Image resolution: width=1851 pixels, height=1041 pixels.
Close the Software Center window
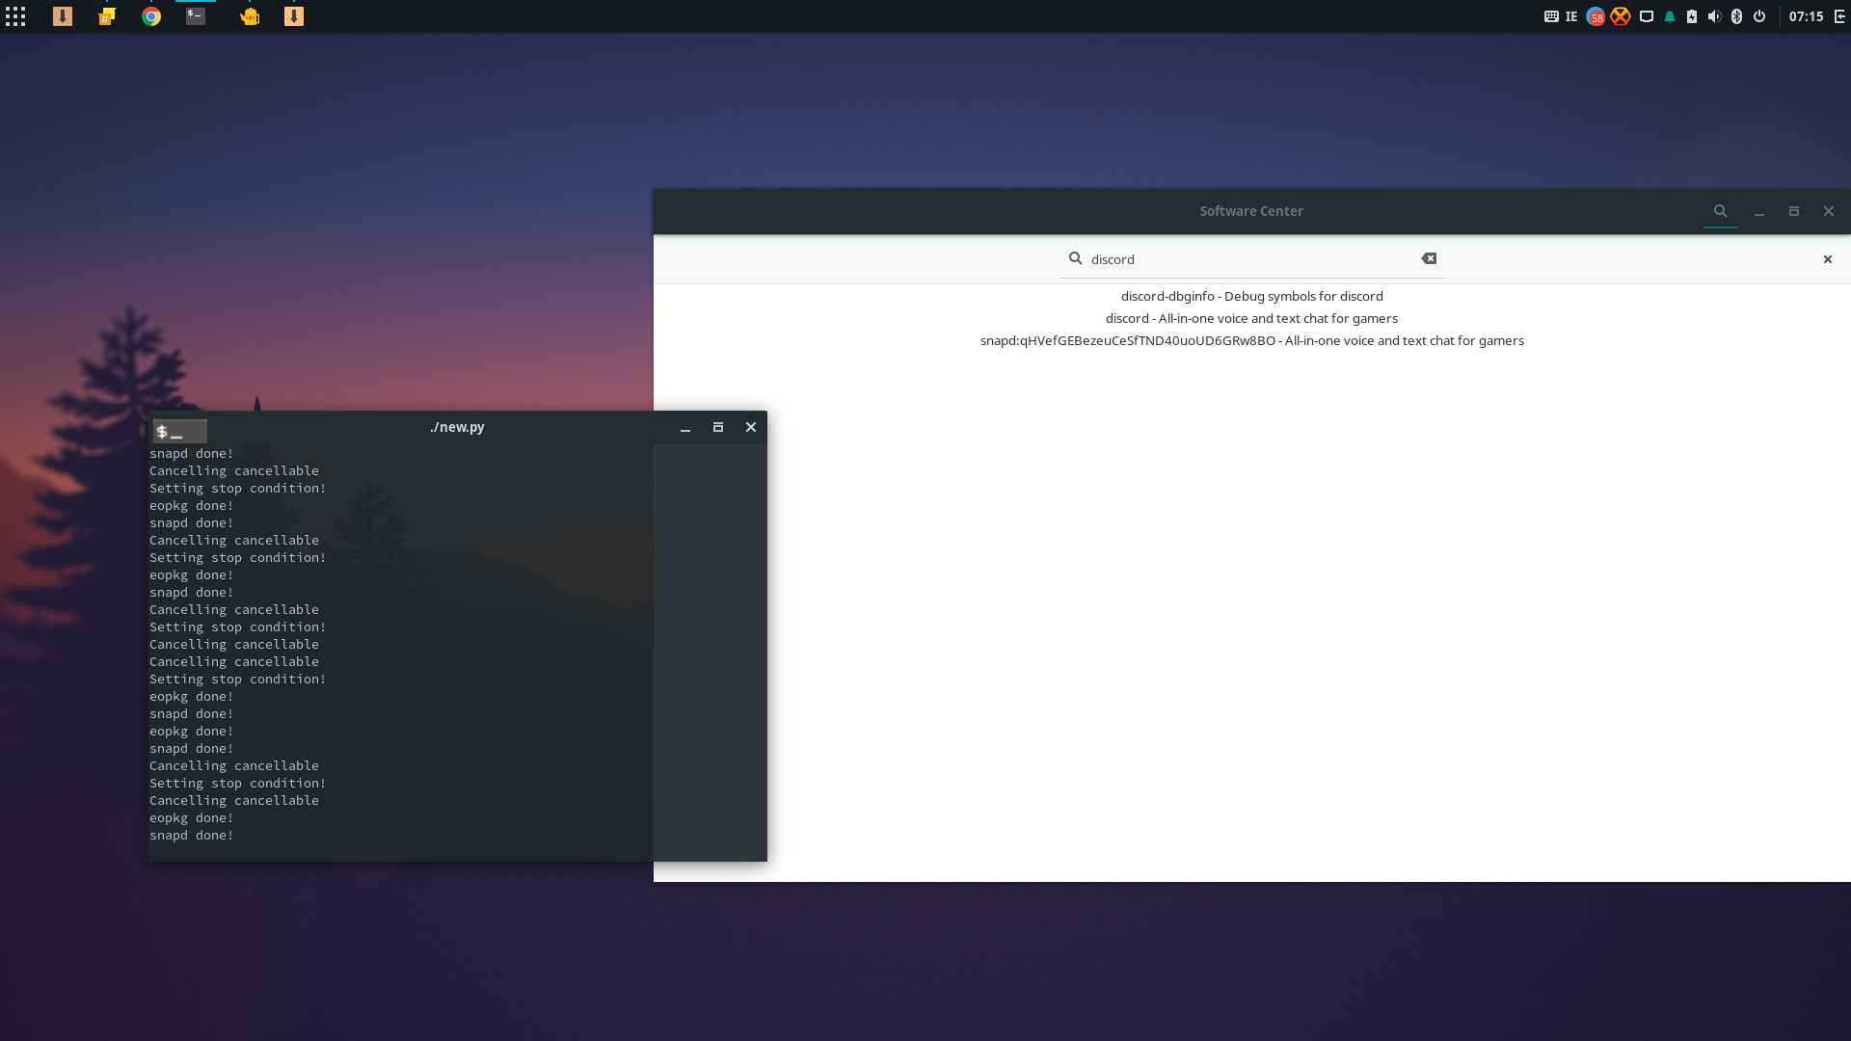1829,211
